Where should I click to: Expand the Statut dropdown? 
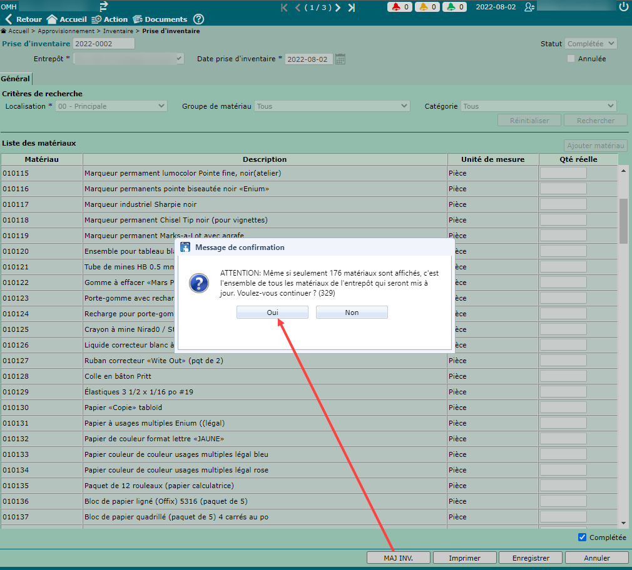coord(590,44)
